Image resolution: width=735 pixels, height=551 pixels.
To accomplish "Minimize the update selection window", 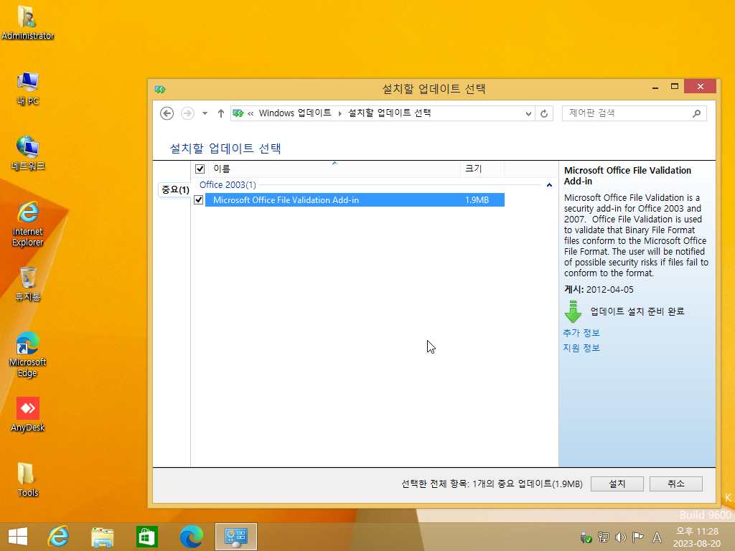I will click(x=655, y=87).
